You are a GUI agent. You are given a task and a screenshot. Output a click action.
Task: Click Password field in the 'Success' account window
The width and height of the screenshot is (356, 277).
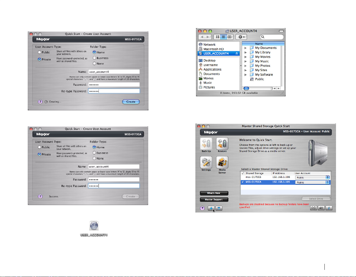pyautogui.click(x=114, y=180)
